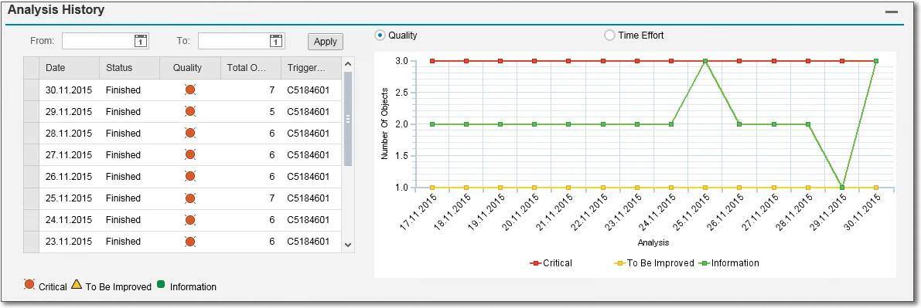Toggle To Be Improved series in chart legend
Image resolution: width=921 pixels, height=308 pixels.
tap(654, 263)
